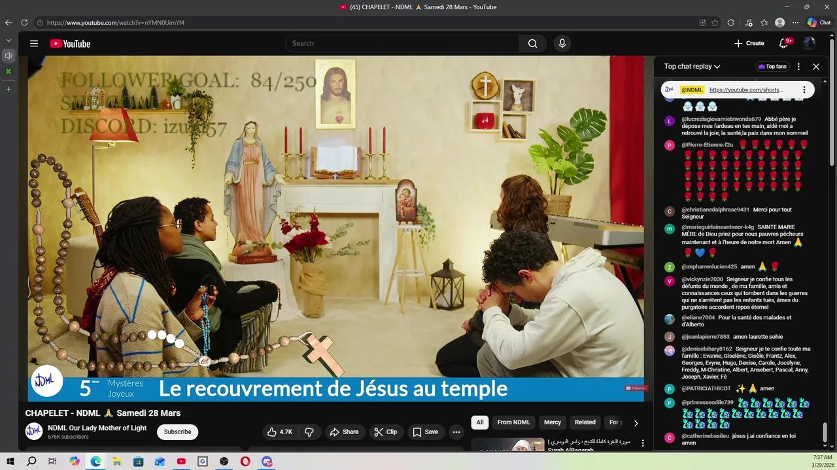Subscribe to NDML channel

pyautogui.click(x=177, y=432)
